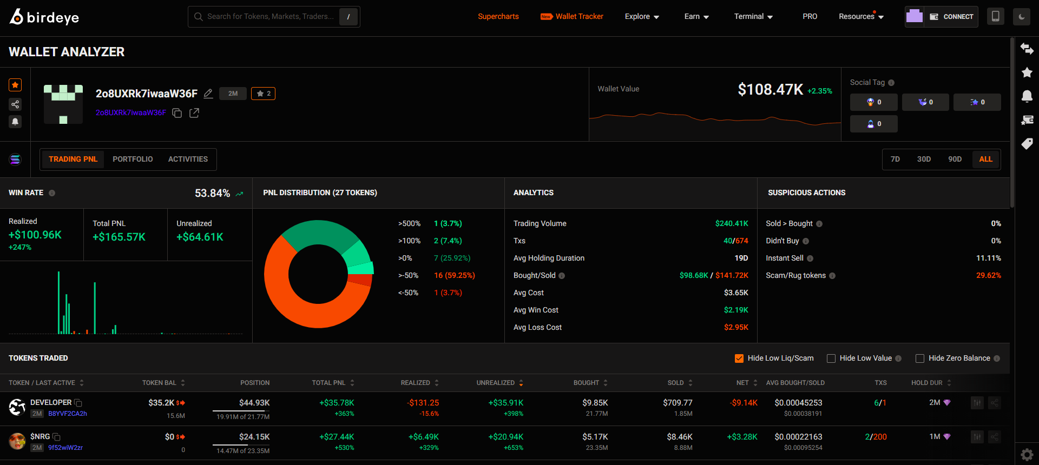1039x465 pixels.
Task: Focus the token search field
Action: click(274, 17)
